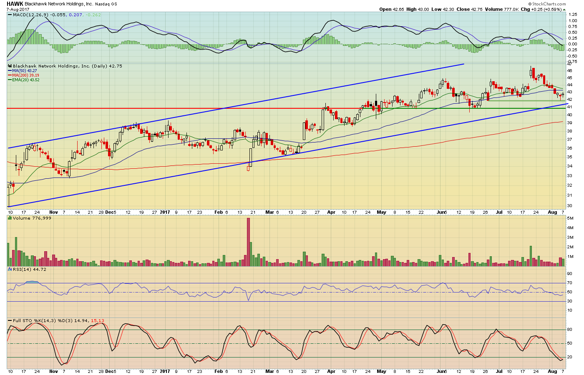Click the 30 price axis label
Image resolution: width=584 pixels, height=375 pixels.
(569, 206)
